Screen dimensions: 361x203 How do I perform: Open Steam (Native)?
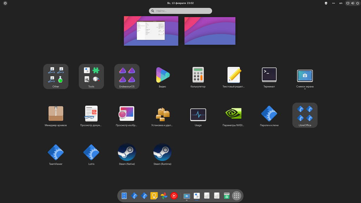click(127, 152)
